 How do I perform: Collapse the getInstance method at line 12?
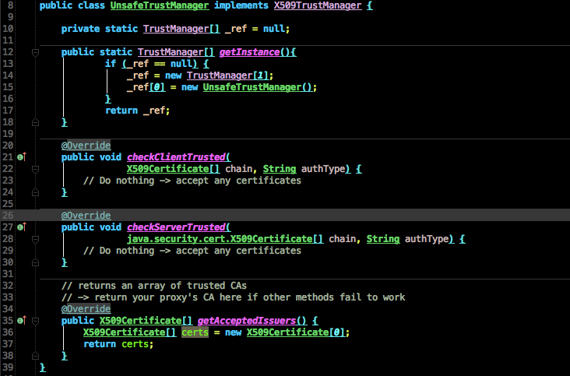point(35,53)
